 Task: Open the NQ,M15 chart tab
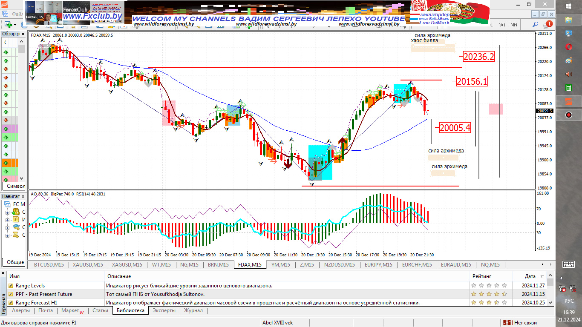(490, 265)
